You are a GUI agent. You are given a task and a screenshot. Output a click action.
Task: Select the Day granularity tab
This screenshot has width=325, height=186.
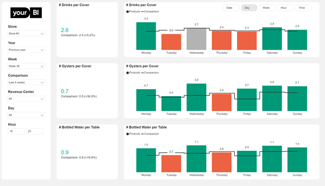tap(248, 8)
